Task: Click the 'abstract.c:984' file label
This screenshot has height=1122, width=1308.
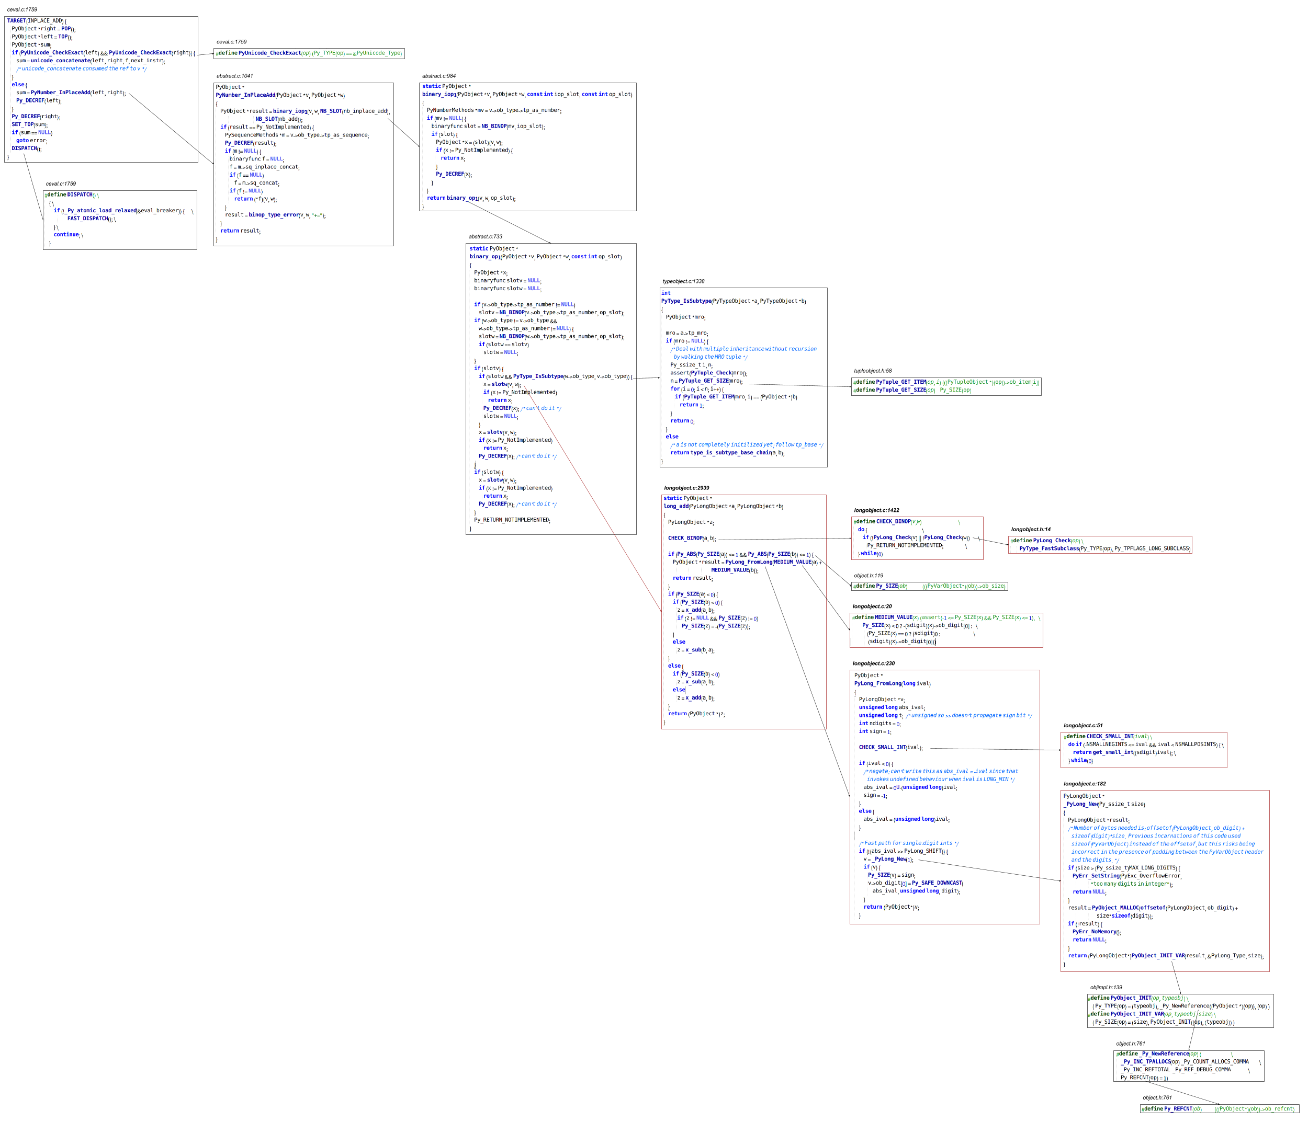Action: tap(439, 76)
